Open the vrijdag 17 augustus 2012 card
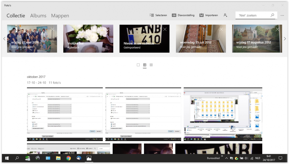289x164 pixels. 257,39
